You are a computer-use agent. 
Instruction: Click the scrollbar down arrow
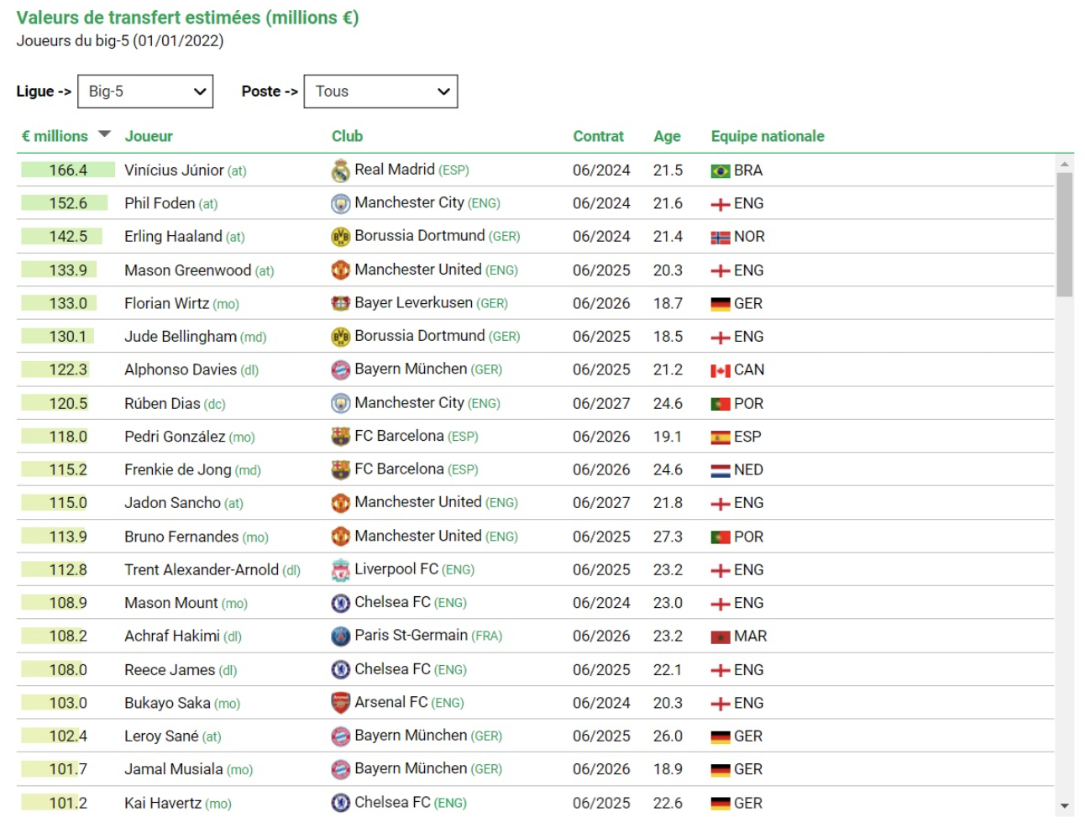pyautogui.click(x=1065, y=806)
